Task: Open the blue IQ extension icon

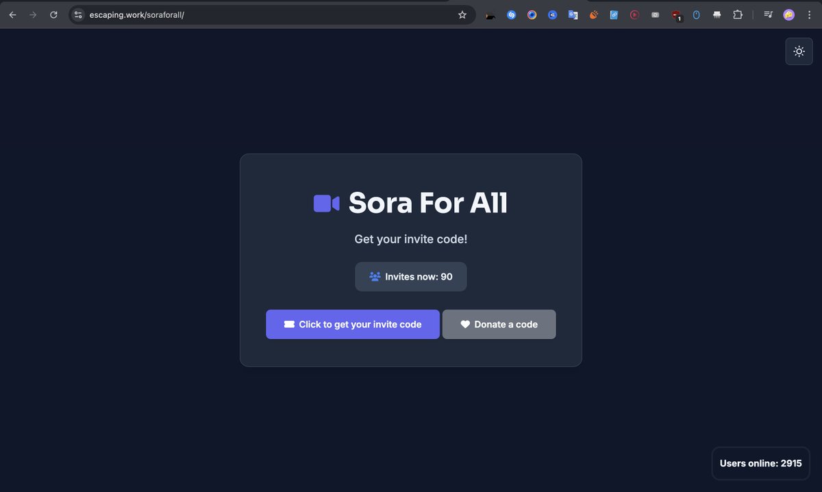Action: [552, 14]
